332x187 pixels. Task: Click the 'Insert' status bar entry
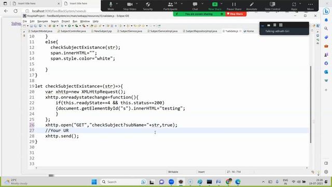[x=201, y=172]
